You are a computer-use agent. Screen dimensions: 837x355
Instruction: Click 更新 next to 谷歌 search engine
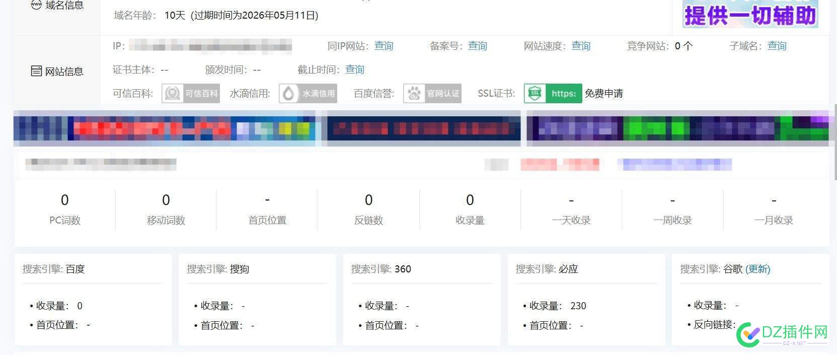[x=757, y=269]
